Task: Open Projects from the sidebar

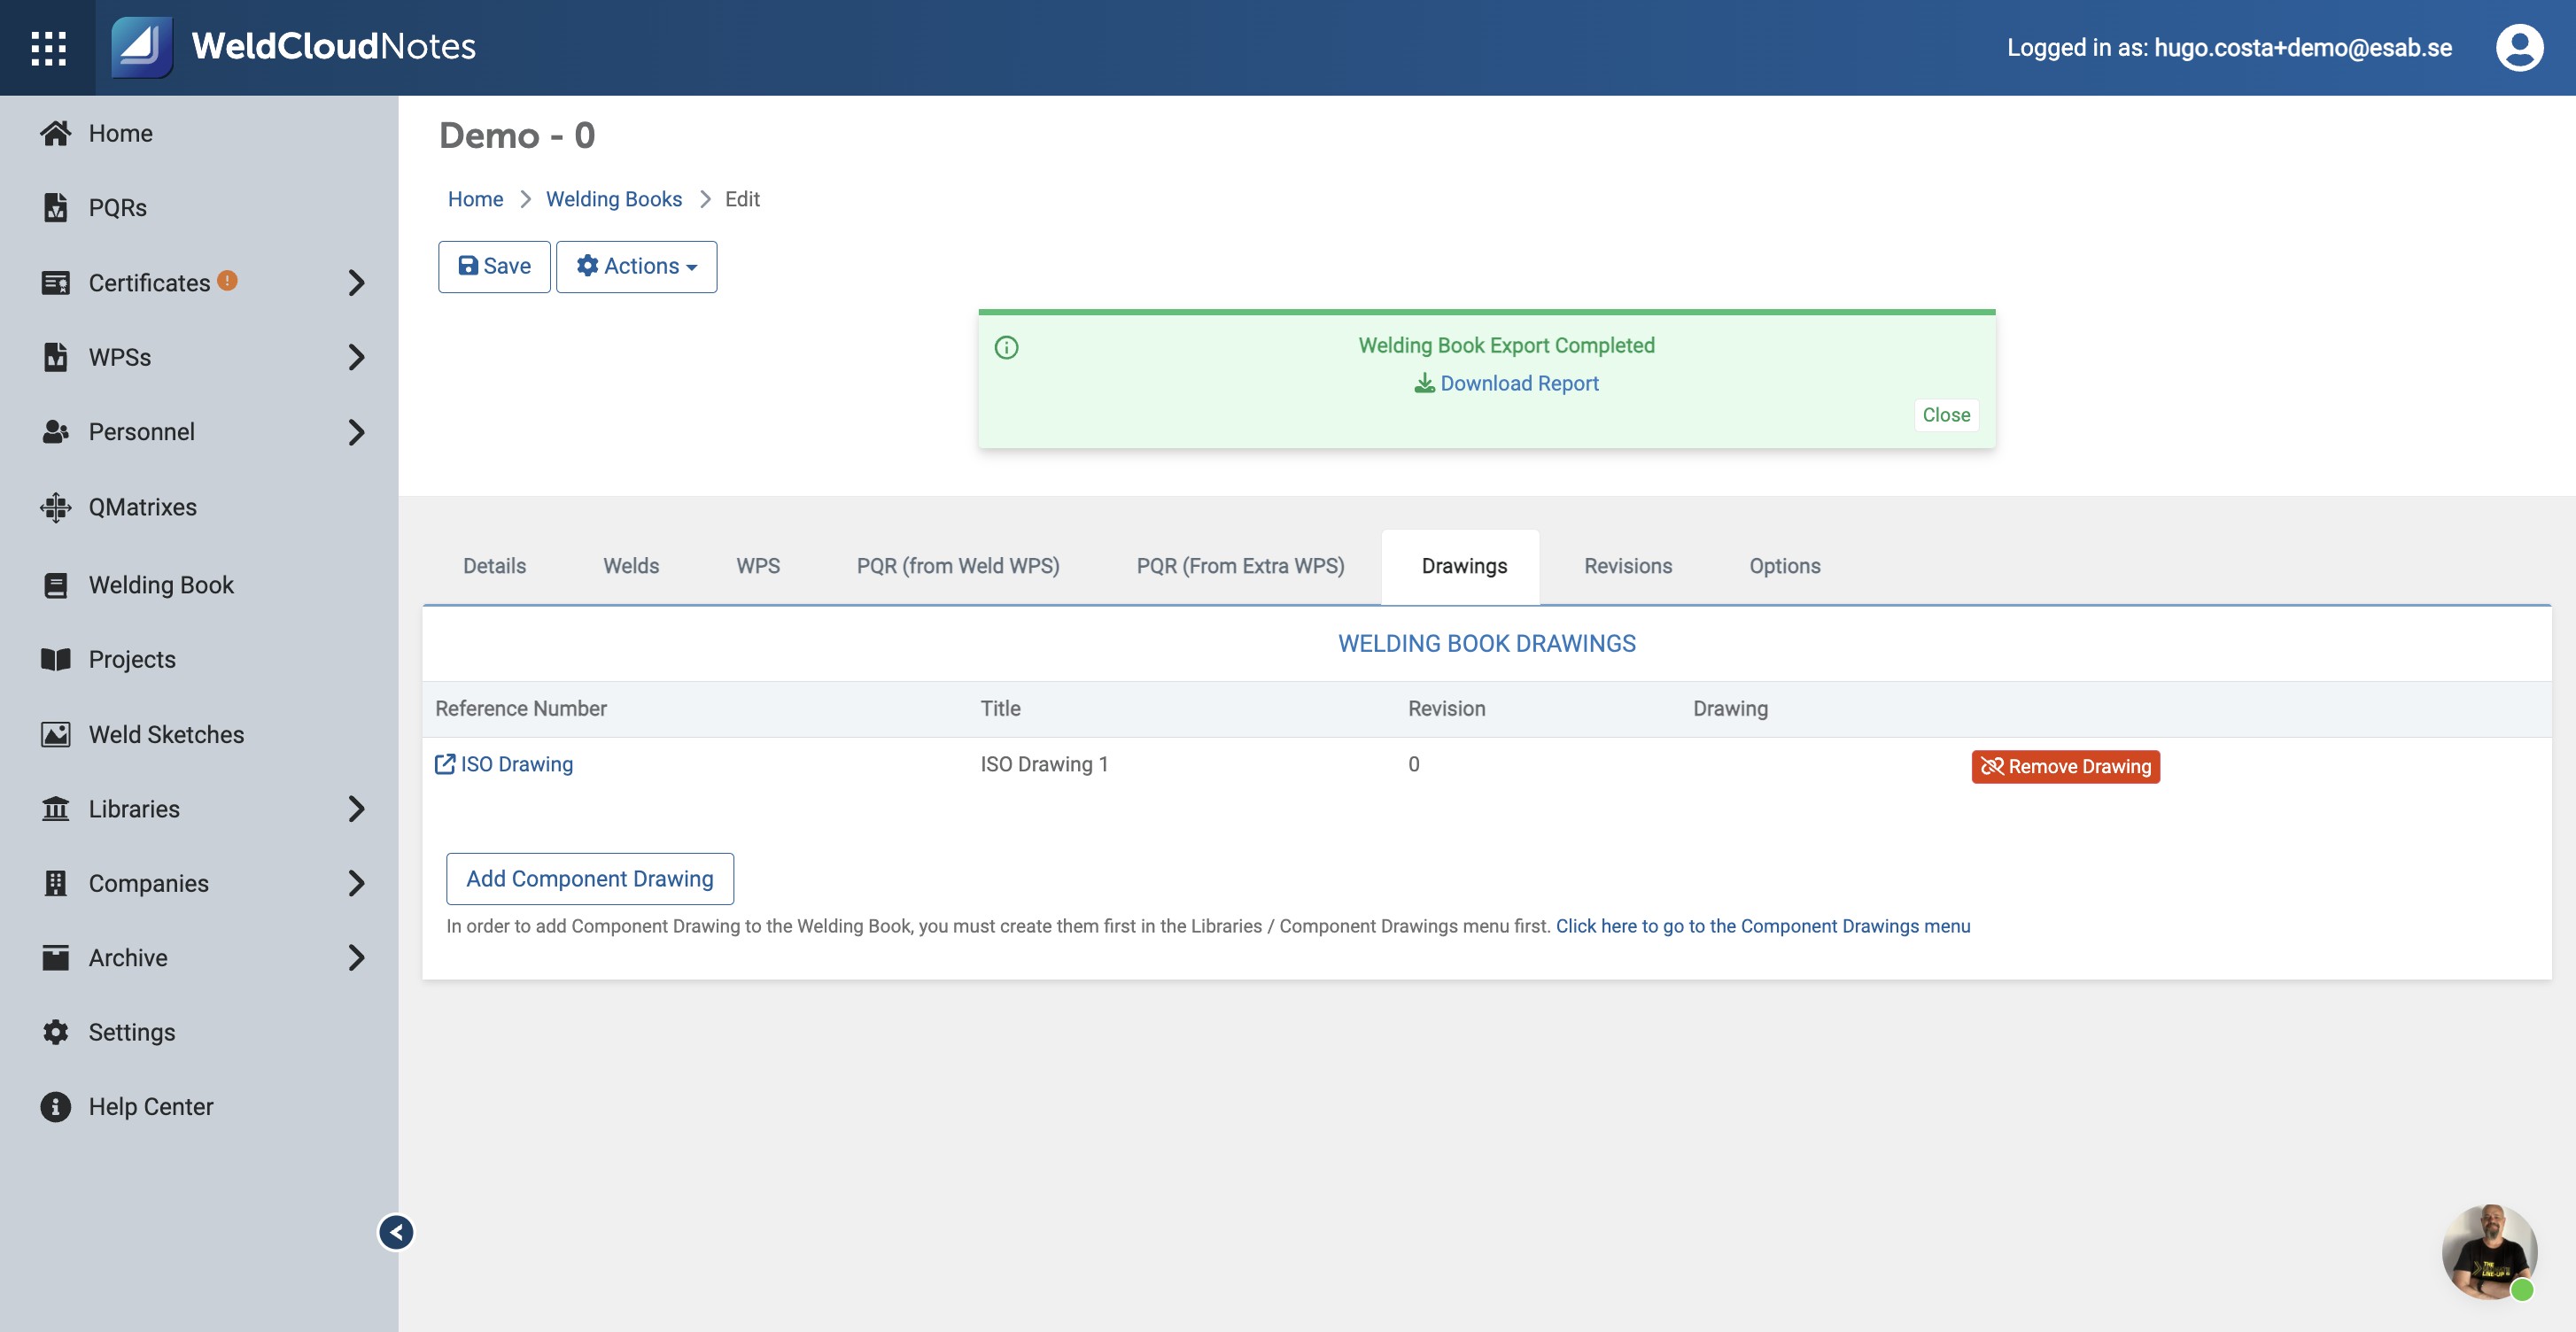Action: point(132,659)
